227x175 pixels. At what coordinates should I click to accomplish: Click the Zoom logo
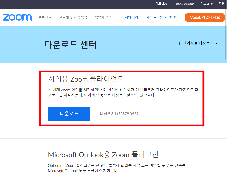pos(17,17)
